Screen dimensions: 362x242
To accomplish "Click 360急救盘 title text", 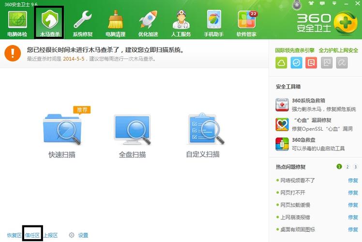I will pyautogui.click(x=303, y=140).
